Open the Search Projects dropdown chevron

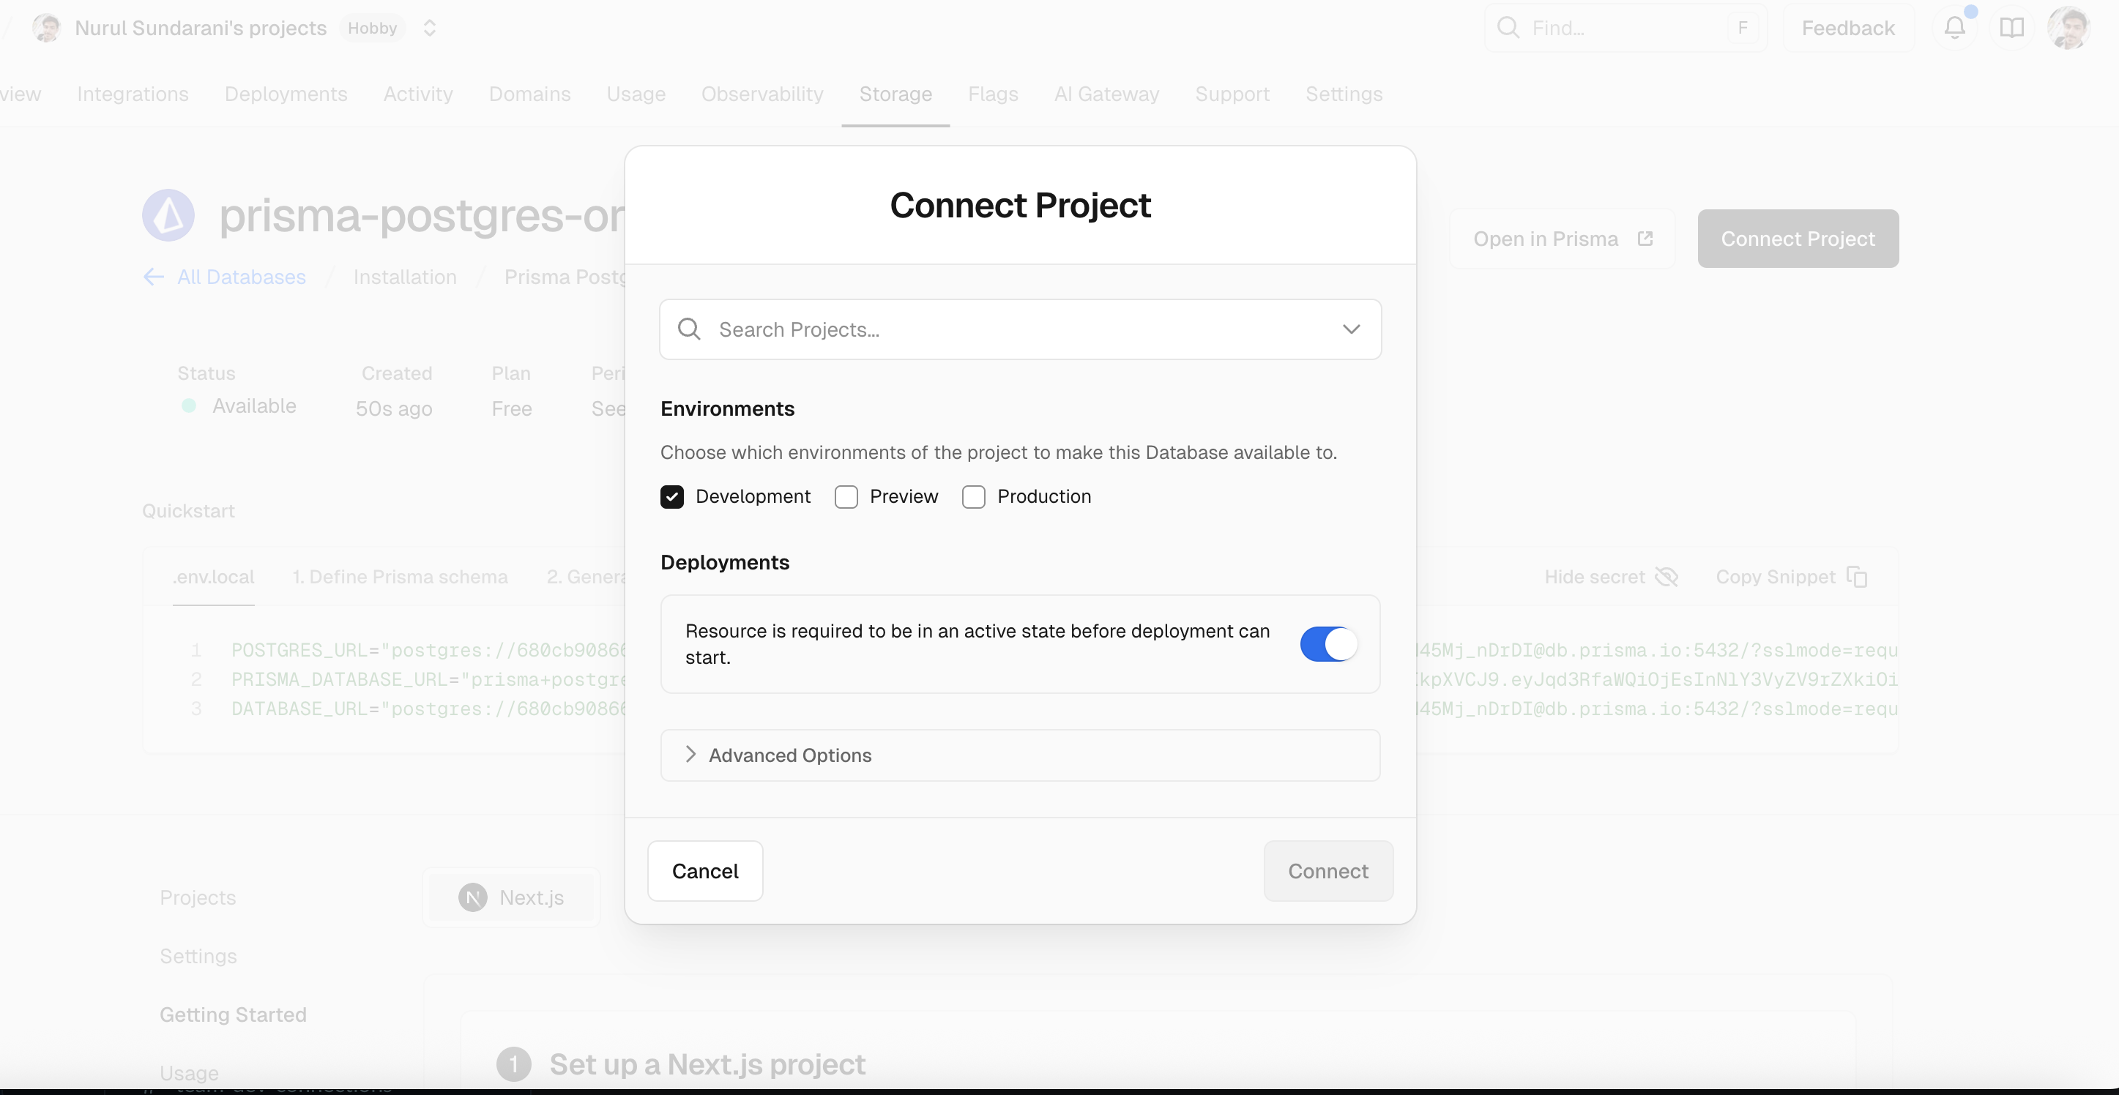(1352, 329)
